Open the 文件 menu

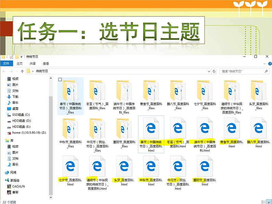[x=6, y=64]
